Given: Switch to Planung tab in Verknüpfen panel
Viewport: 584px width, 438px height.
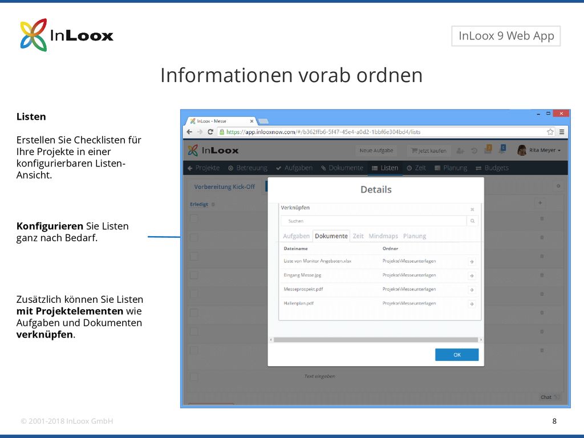Looking at the screenshot, I should click(415, 236).
